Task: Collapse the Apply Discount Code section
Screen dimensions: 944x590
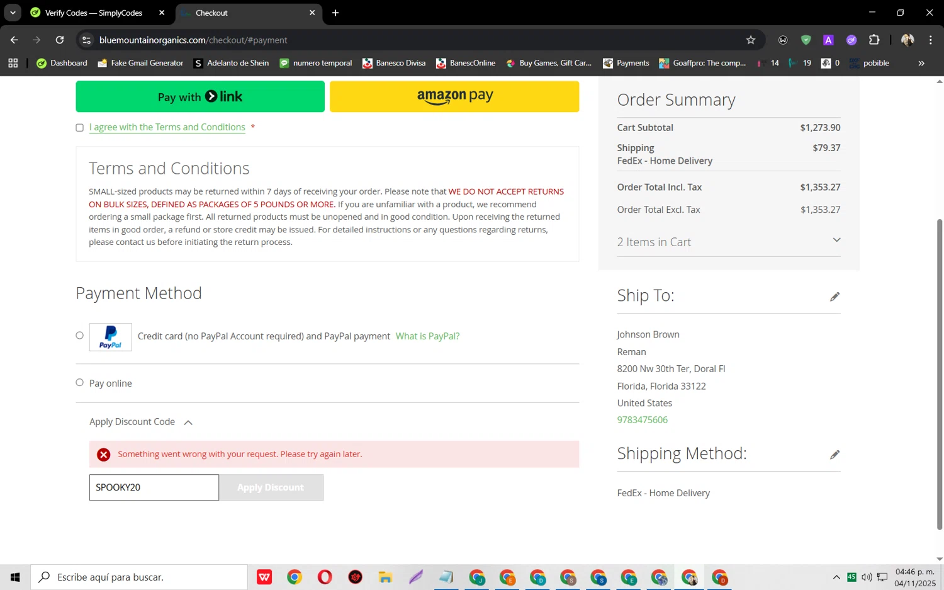Action: [141, 422]
